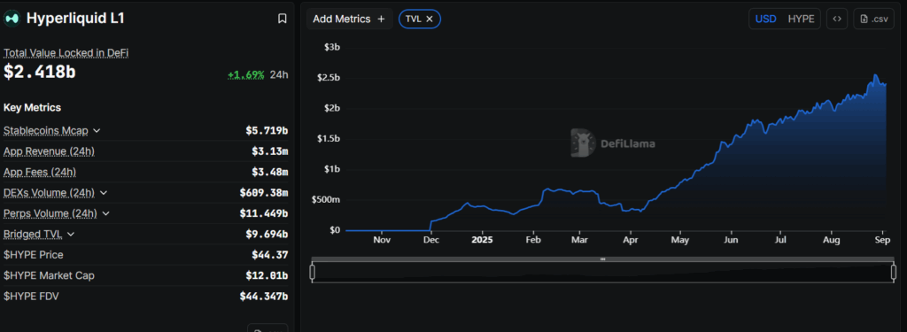Click the $9.694b bridged TVL value

coord(267,235)
